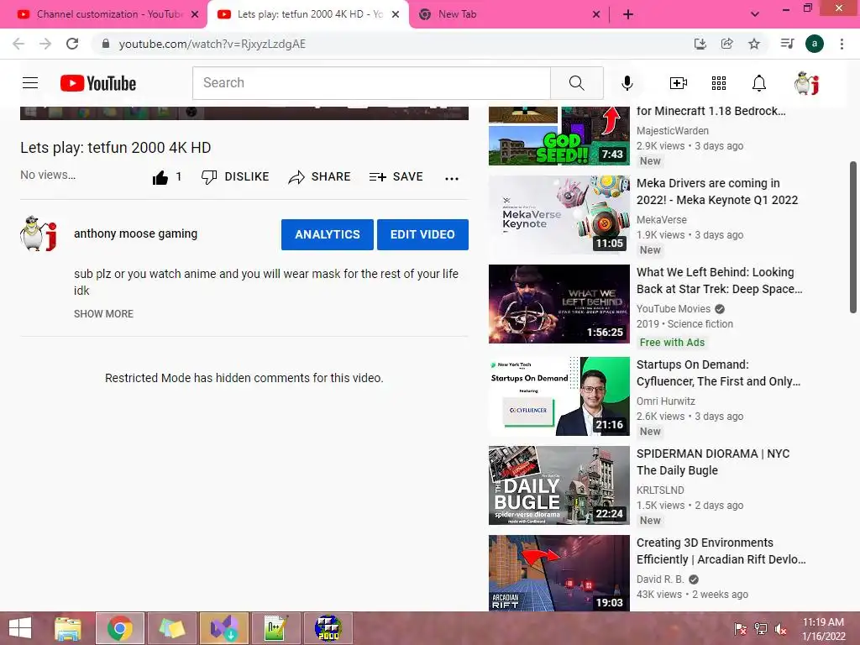Close the Channel customization tab
Screen dimensions: 860x645
coord(195,15)
